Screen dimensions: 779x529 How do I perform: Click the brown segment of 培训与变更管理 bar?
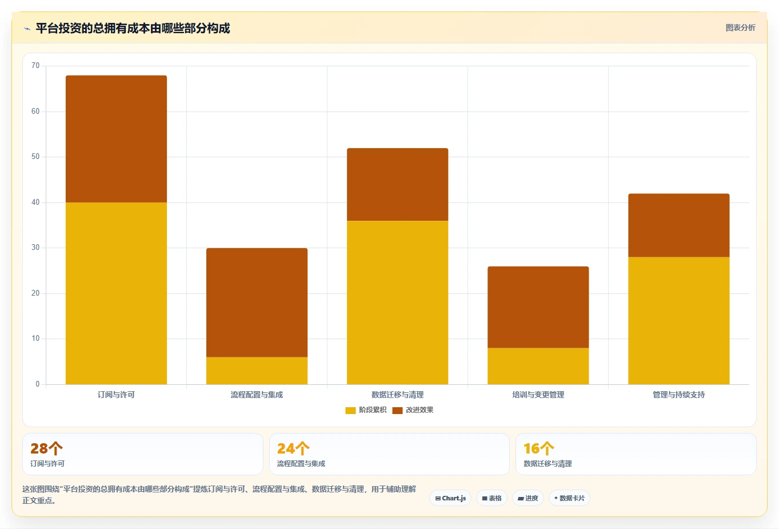[538, 307]
